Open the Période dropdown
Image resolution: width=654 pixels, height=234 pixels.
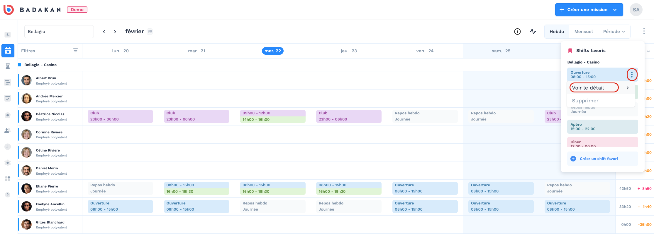point(614,32)
